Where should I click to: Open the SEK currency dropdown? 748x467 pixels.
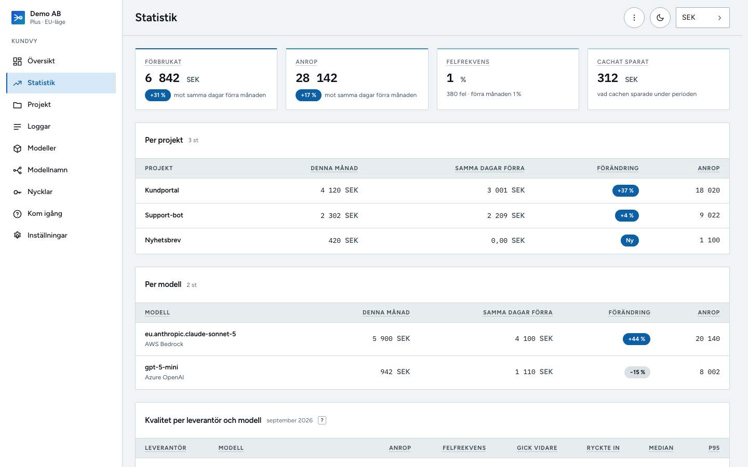(x=703, y=18)
